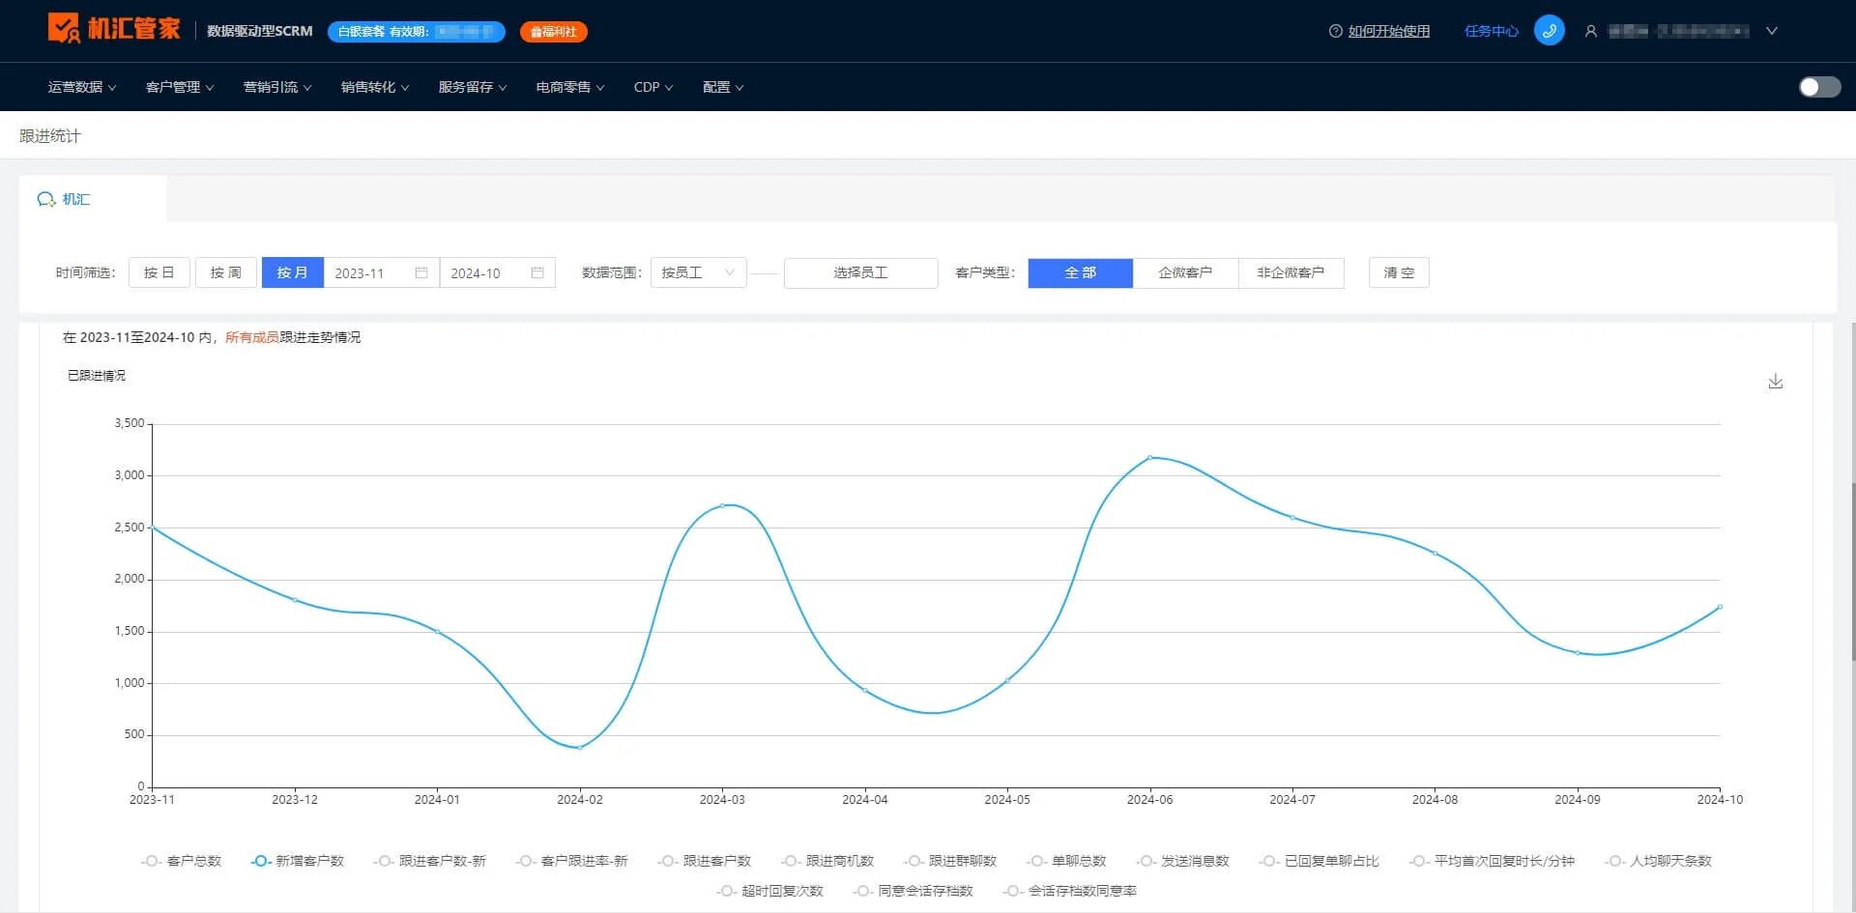Toggle 会话存档数同意率 legend series

[1069, 891]
